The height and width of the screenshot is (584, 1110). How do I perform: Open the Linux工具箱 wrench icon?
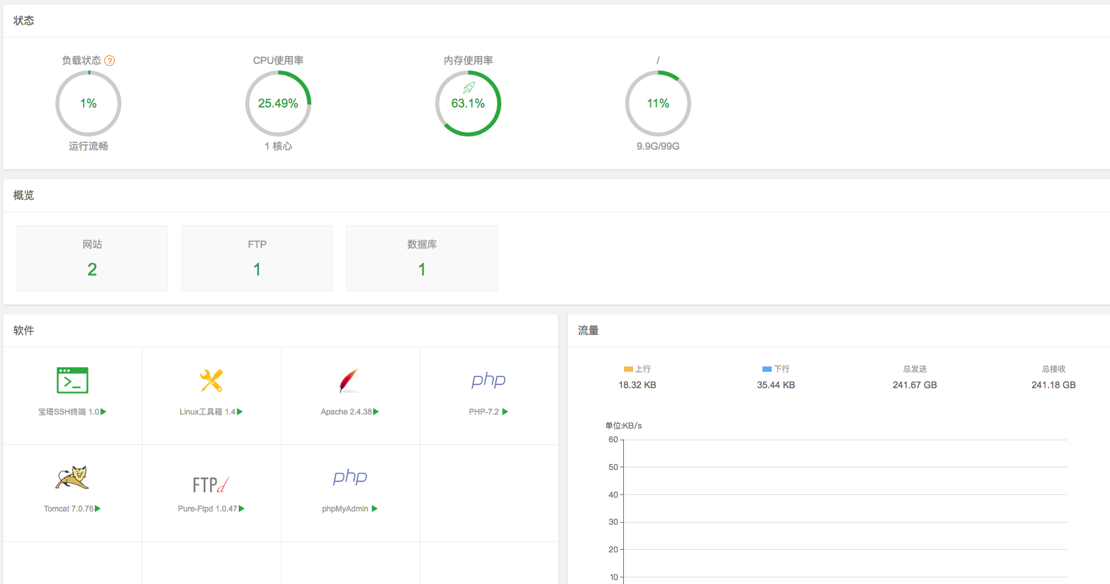point(211,380)
